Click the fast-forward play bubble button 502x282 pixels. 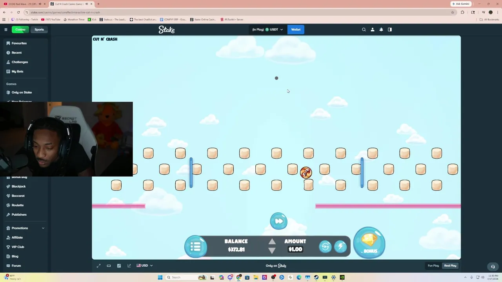click(x=279, y=221)
